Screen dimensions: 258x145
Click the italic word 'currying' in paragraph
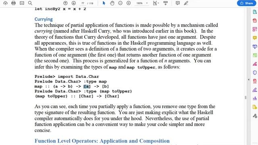pyautogui.click(x=43, y=31)
